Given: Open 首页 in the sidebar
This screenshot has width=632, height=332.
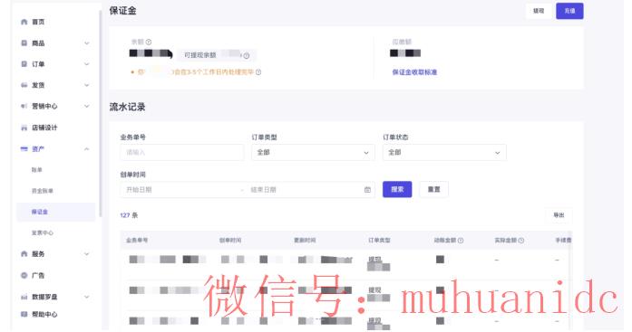Looking at the screenshot, I should (x=38, y=22).
